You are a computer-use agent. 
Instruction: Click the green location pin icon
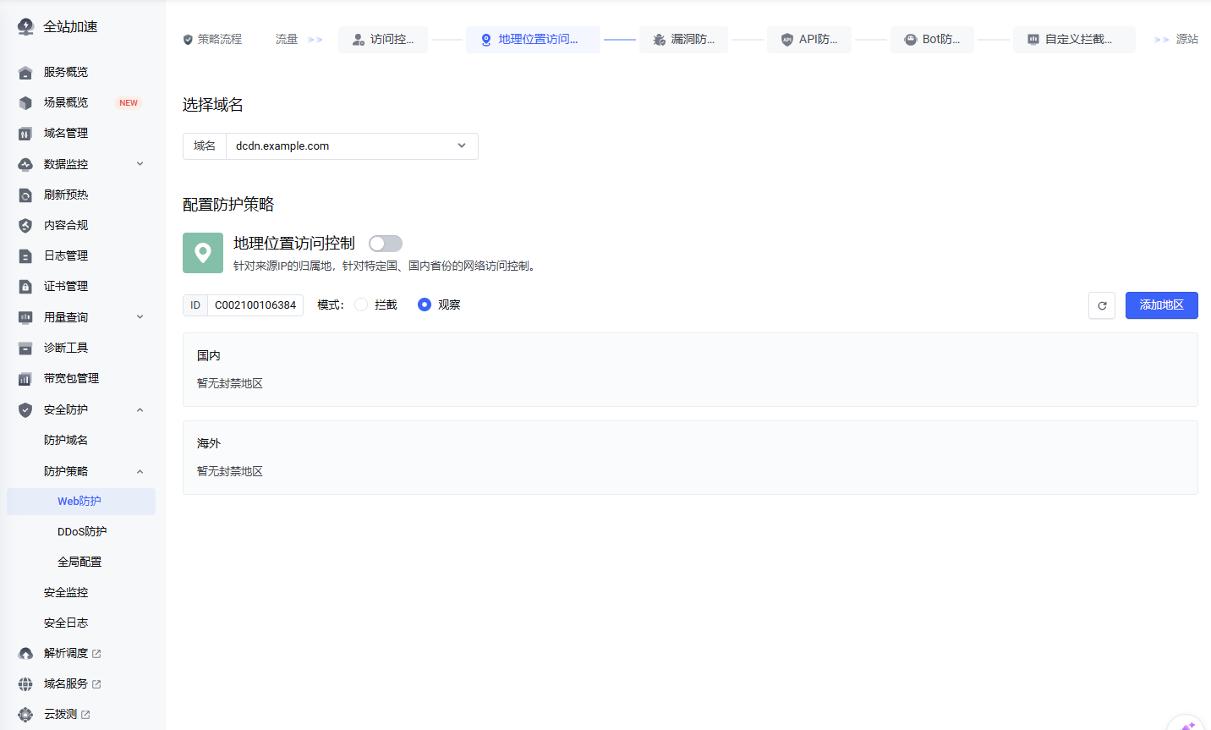[203, 253]
